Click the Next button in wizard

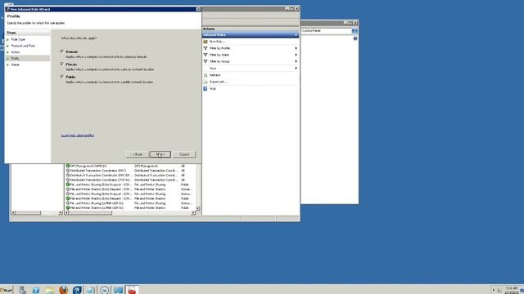(x=160, y=154)
